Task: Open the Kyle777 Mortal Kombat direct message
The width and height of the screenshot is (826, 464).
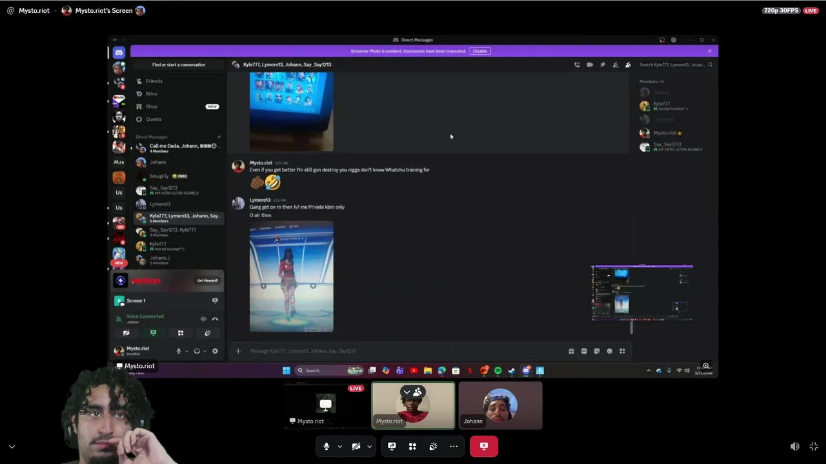Action: click(178, 246)
